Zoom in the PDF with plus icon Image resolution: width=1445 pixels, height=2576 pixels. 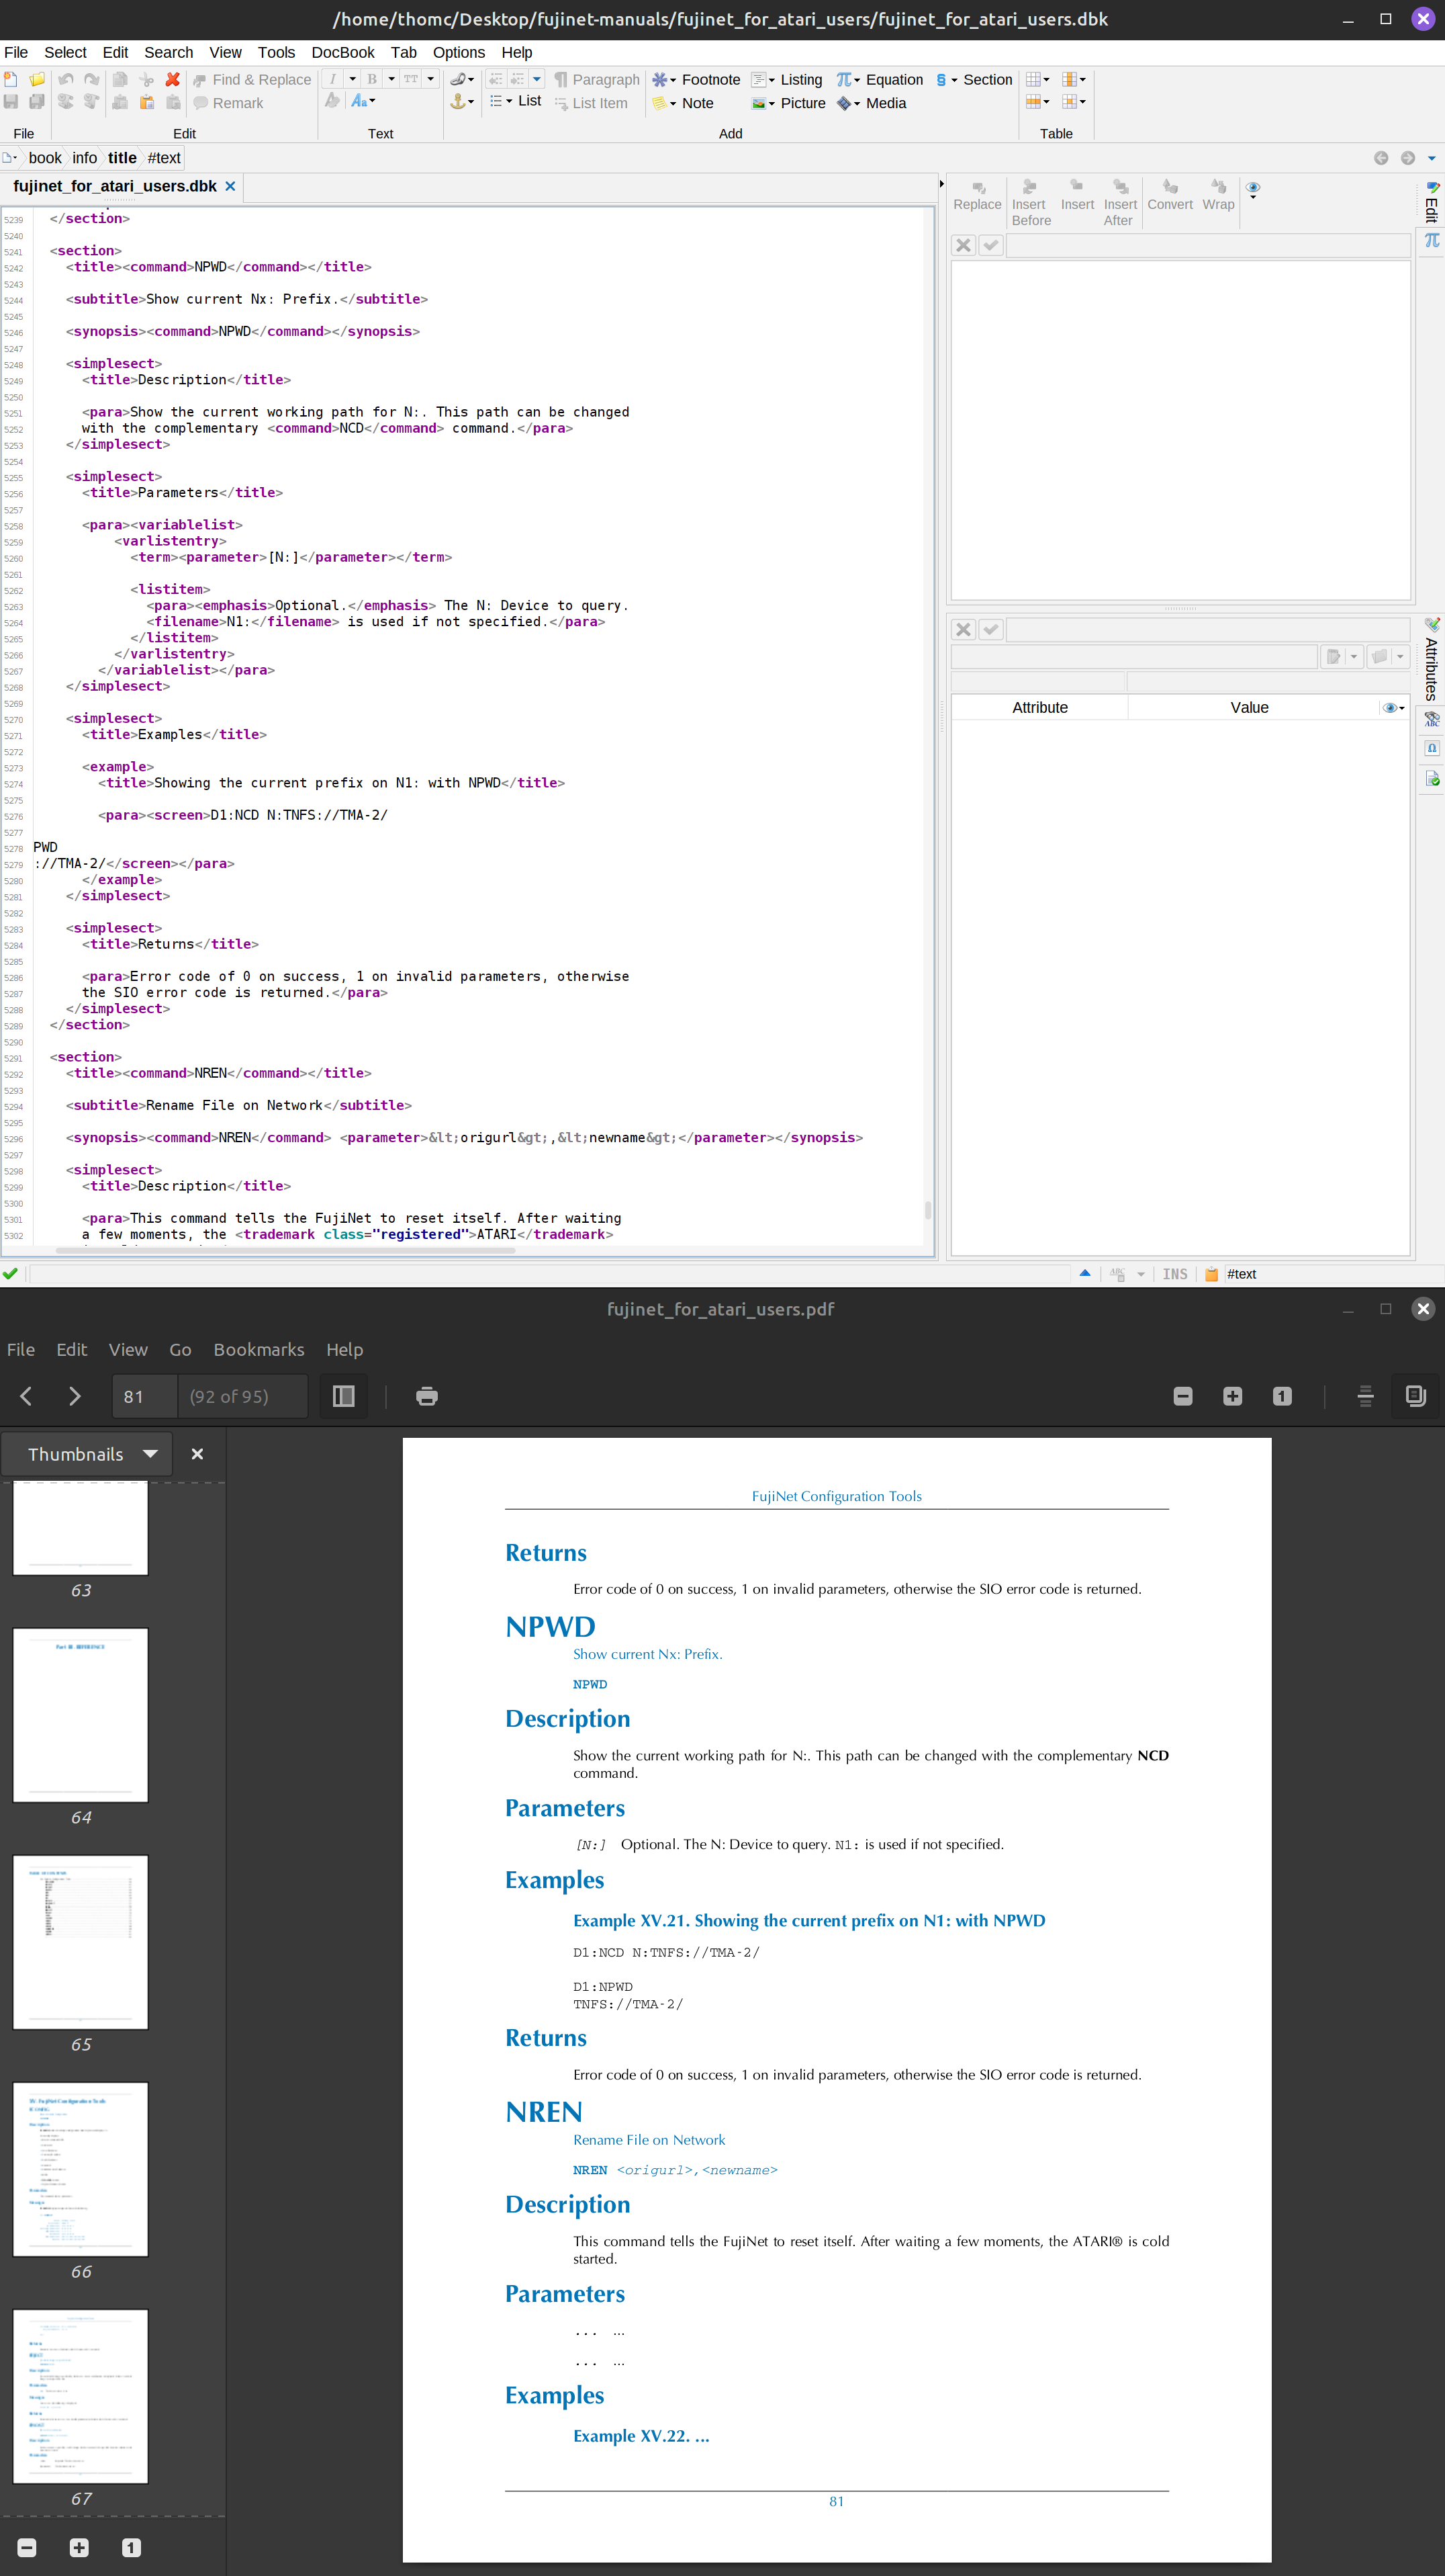pyautogui.click(x=1232, y=1396)
